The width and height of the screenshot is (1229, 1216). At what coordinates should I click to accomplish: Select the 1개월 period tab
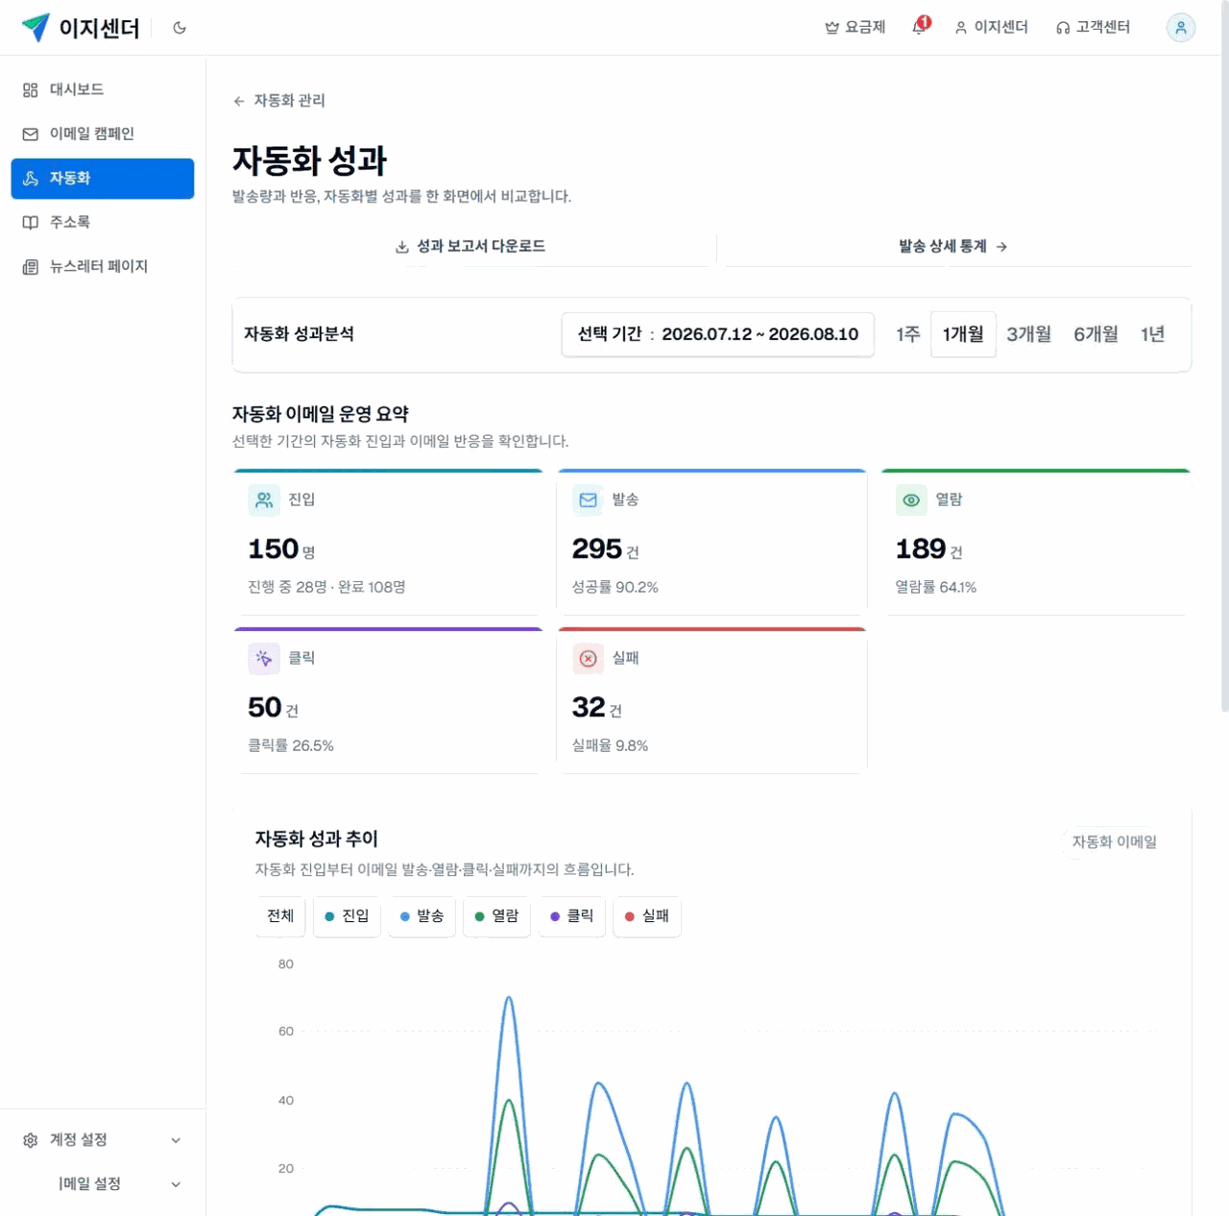pos(963,334)
